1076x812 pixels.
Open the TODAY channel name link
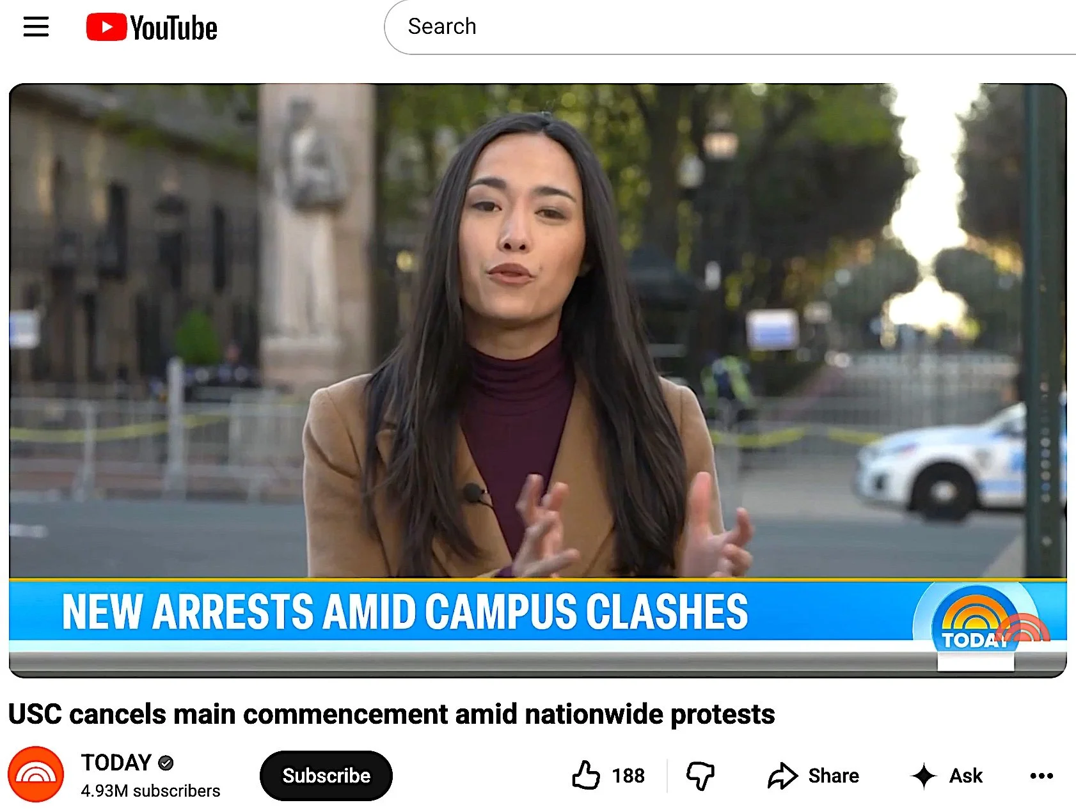pos(116,762)
